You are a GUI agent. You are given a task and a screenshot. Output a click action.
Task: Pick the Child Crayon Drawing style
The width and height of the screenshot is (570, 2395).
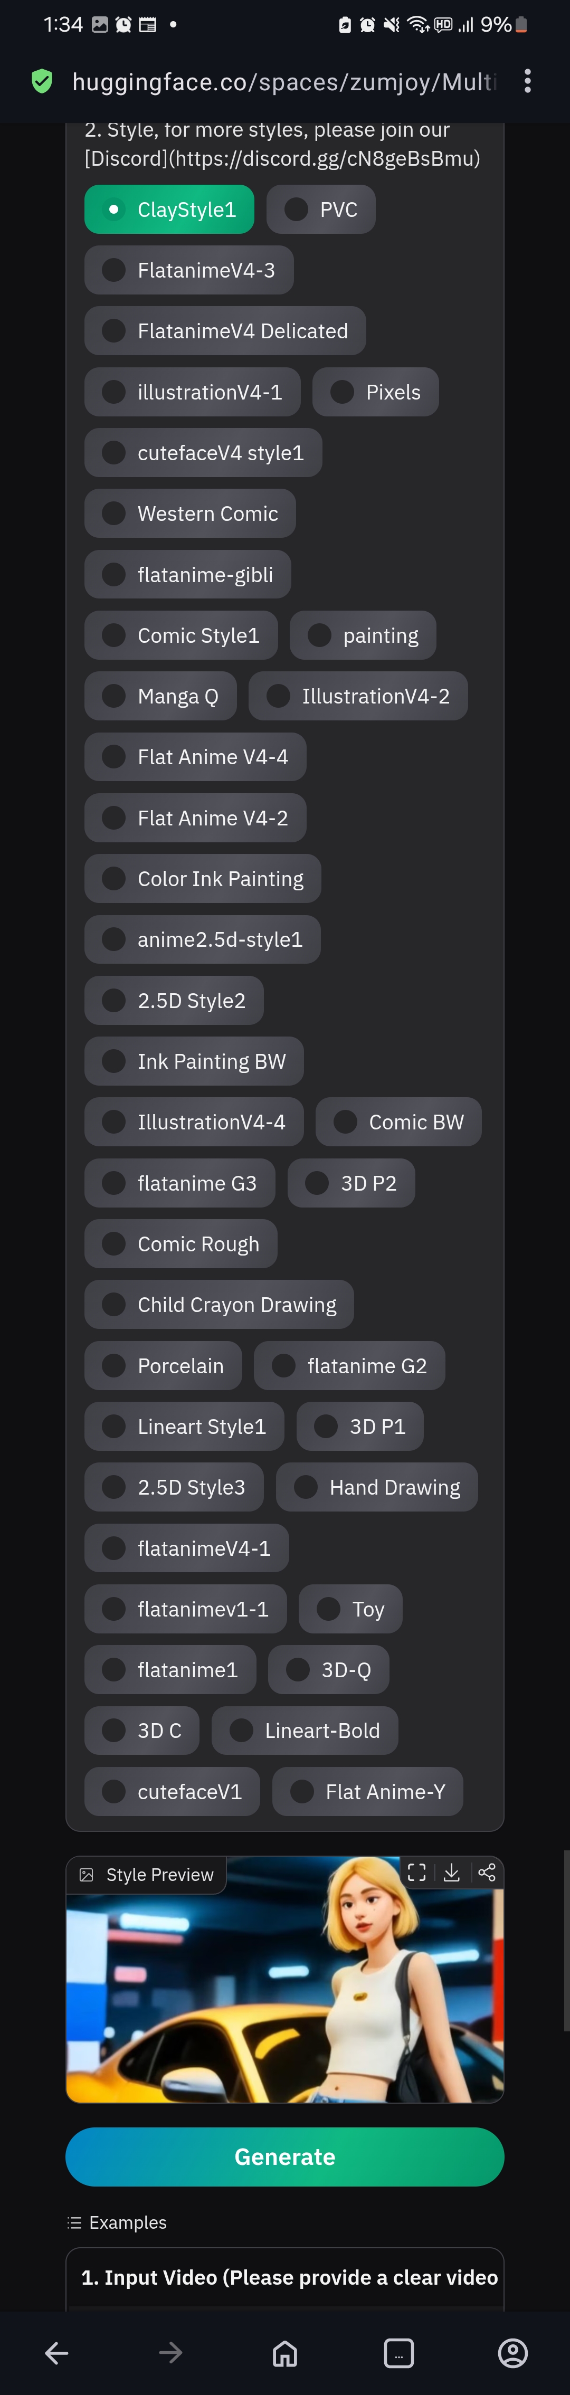pyautogui.click(x=218, y=1305)
